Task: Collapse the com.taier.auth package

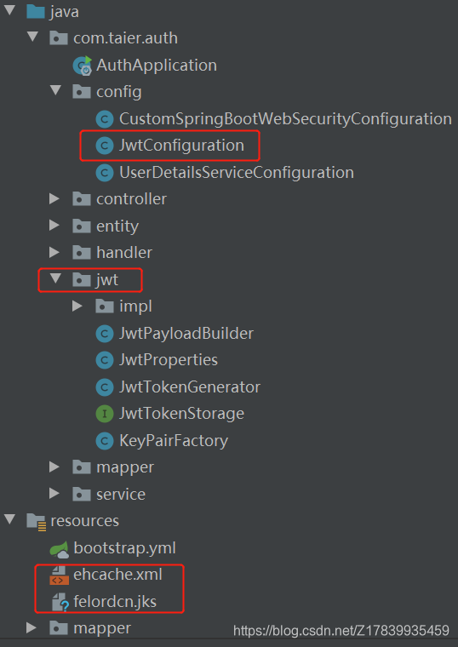Action: [x=32, y=37]
